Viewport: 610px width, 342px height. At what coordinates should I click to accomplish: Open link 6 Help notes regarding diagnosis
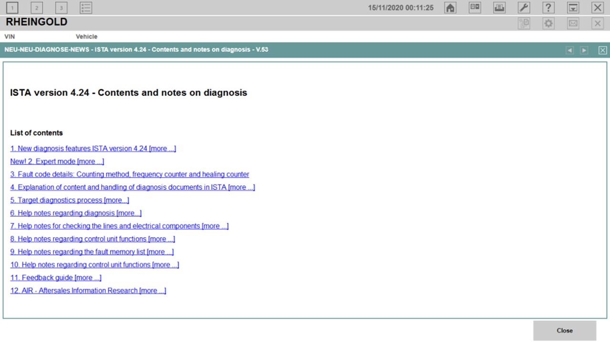(x=76, y=213)
